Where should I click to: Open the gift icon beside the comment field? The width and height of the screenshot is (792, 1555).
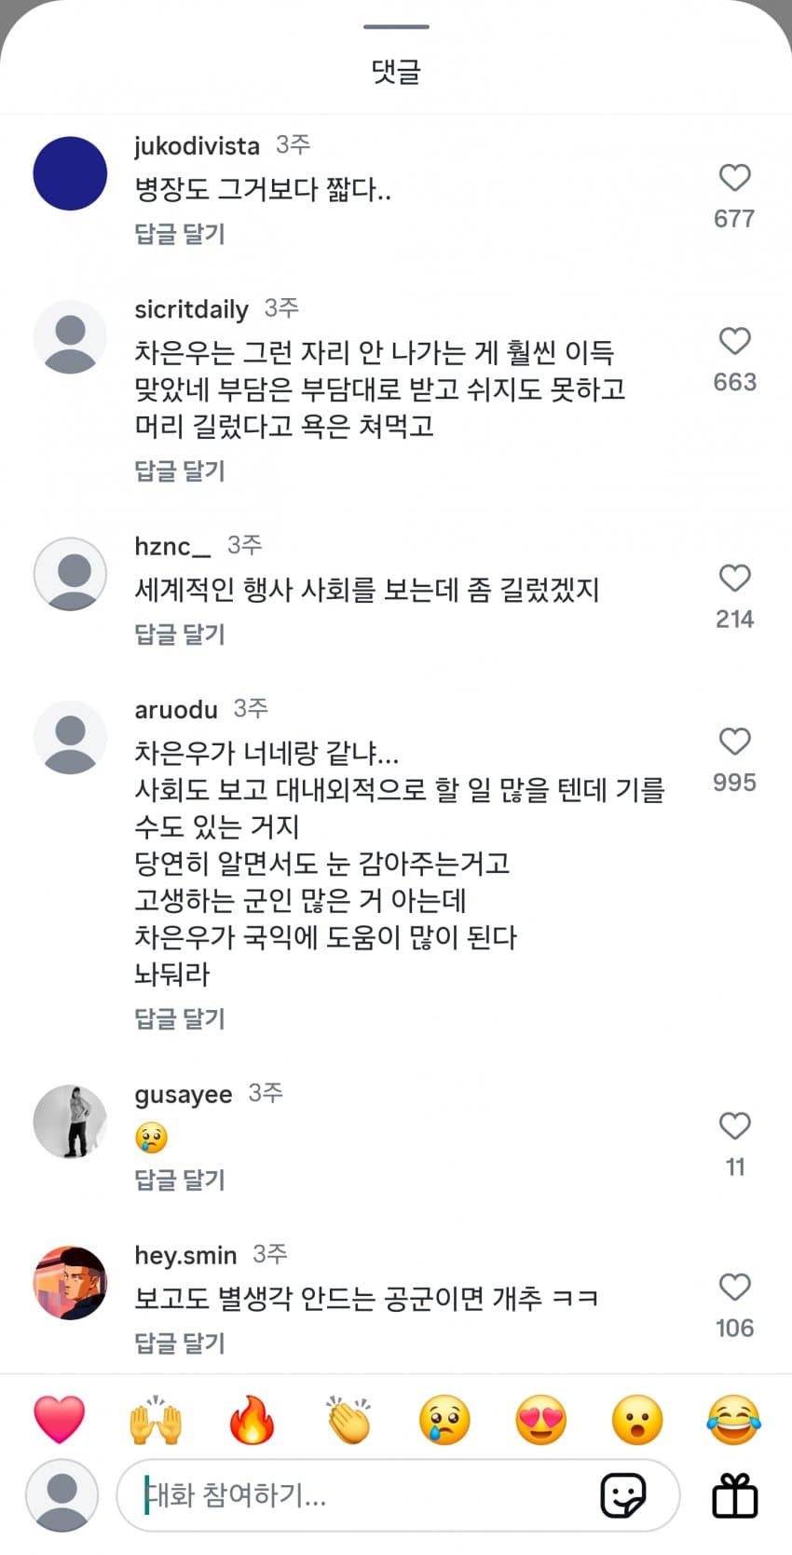click(x=734, y=1495)
